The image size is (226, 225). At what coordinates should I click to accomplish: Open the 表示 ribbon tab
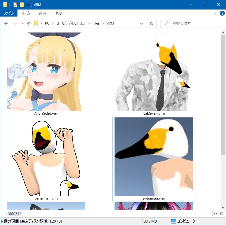pos(59,13)
